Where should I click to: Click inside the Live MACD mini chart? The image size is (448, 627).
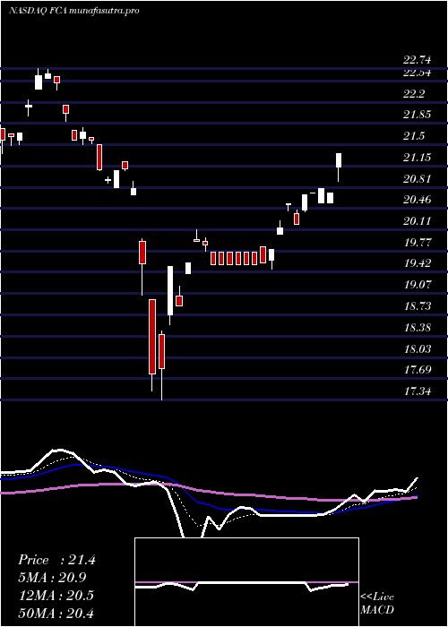click(x=246, y=582)
